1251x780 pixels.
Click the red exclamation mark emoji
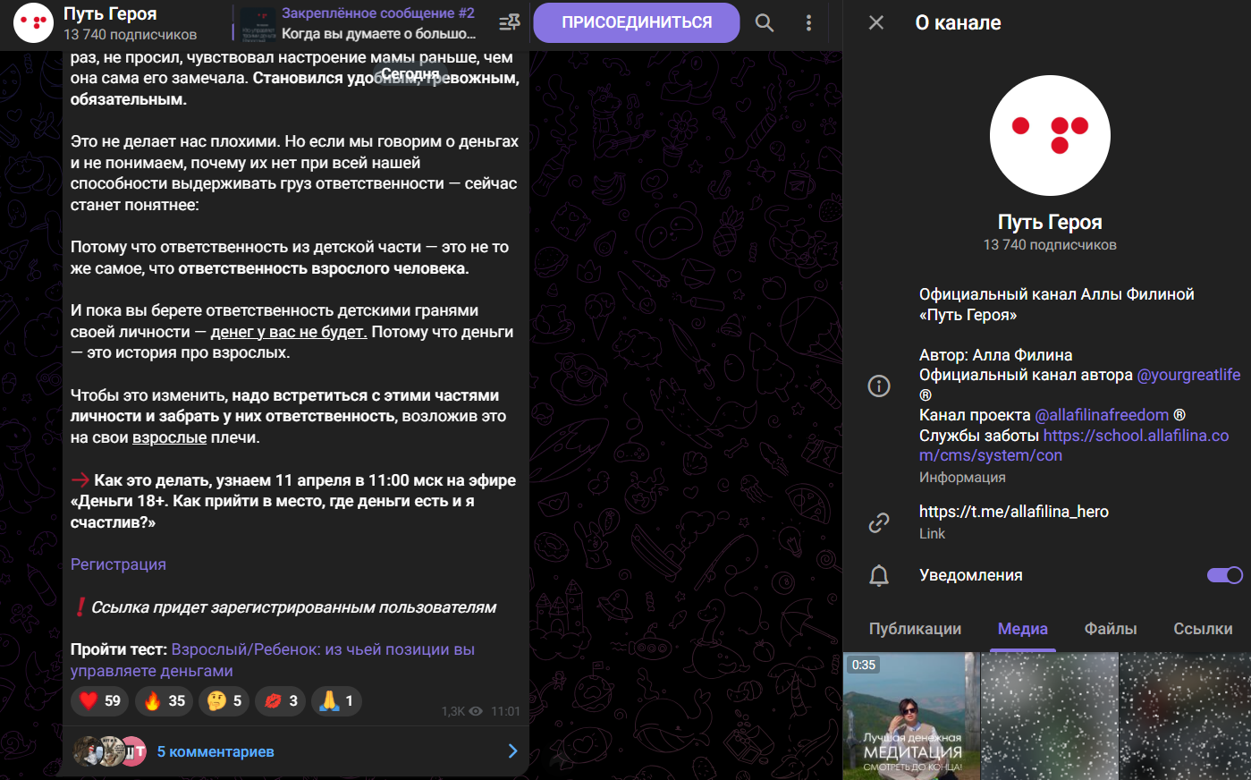[x=80, y=607]
